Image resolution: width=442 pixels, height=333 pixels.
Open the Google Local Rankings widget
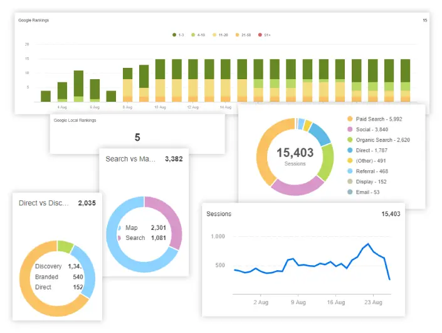click(75, 120)
